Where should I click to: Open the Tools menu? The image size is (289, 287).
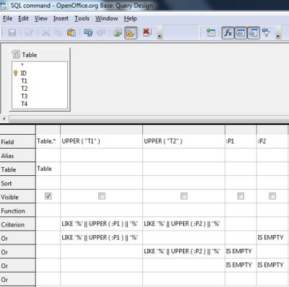[82, 19]
